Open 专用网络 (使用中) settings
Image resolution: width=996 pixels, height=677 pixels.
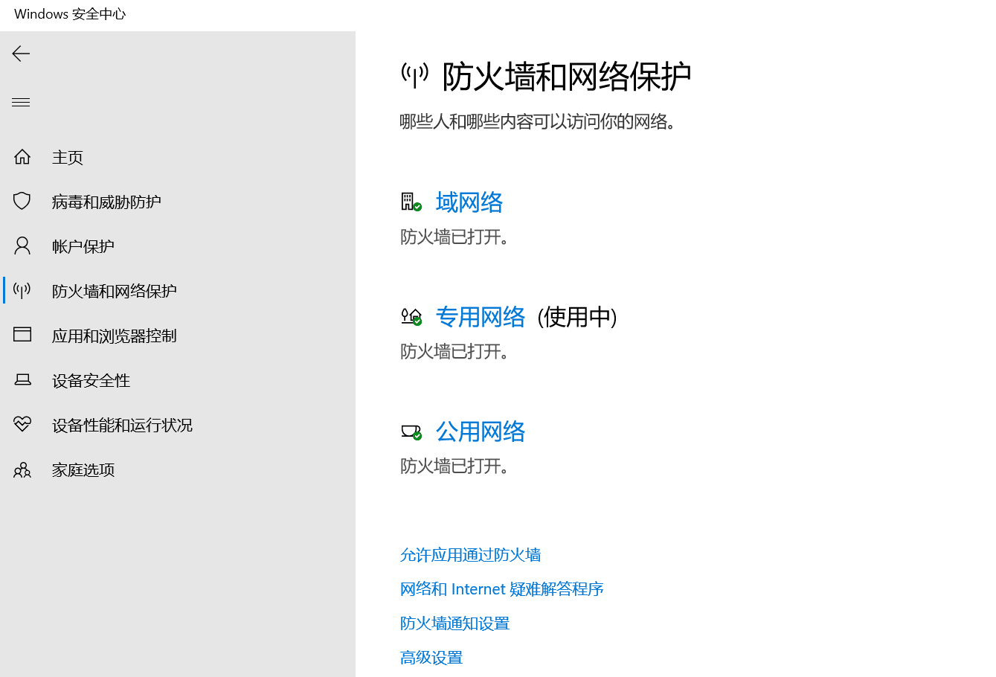481,317
